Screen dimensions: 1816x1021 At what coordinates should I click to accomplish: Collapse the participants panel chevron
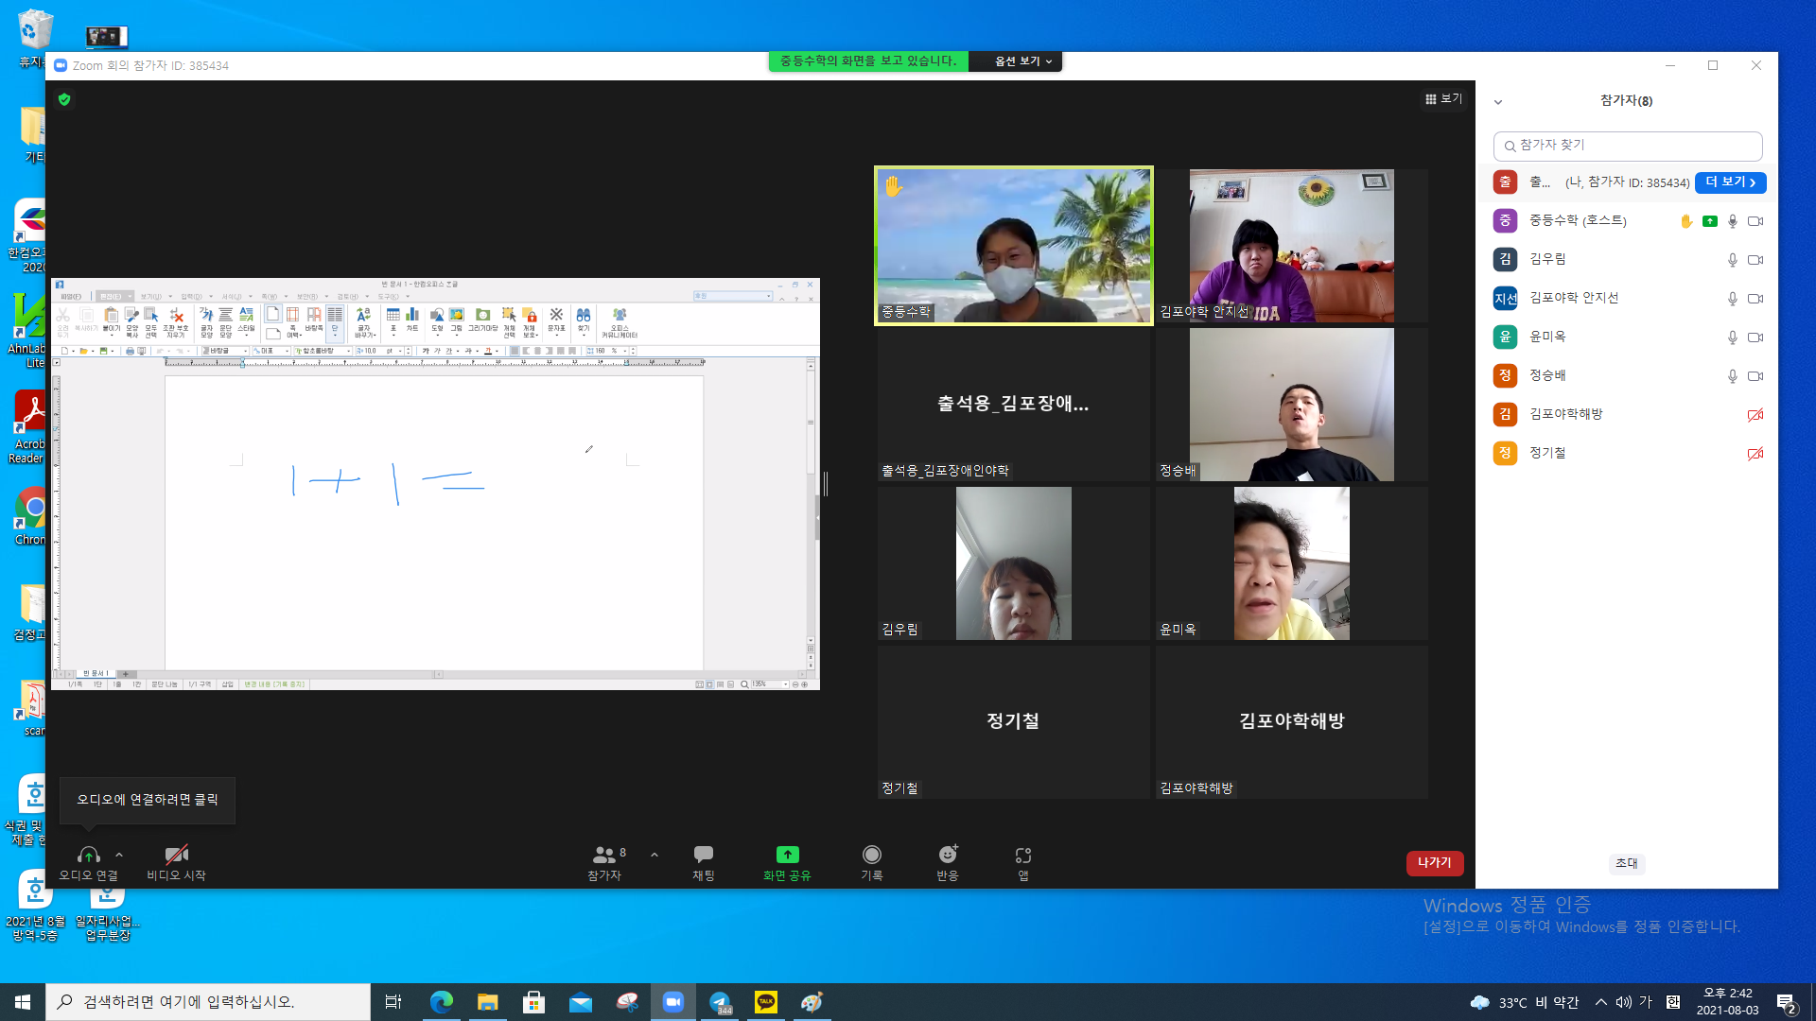click(1498, 102)
